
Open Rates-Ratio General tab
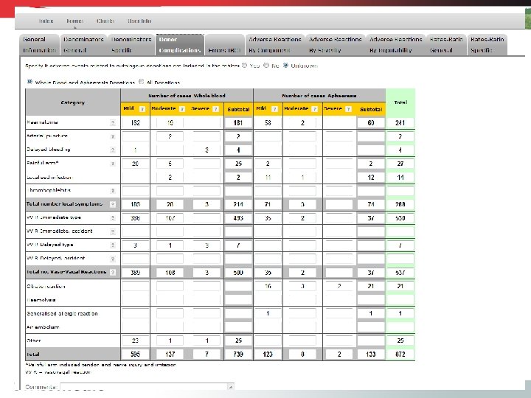[446, 45]
